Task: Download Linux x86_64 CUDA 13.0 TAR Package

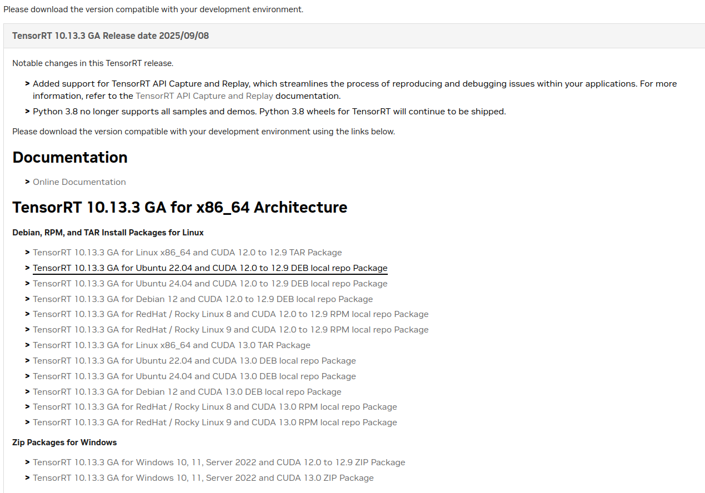Action: click(172, 345)
